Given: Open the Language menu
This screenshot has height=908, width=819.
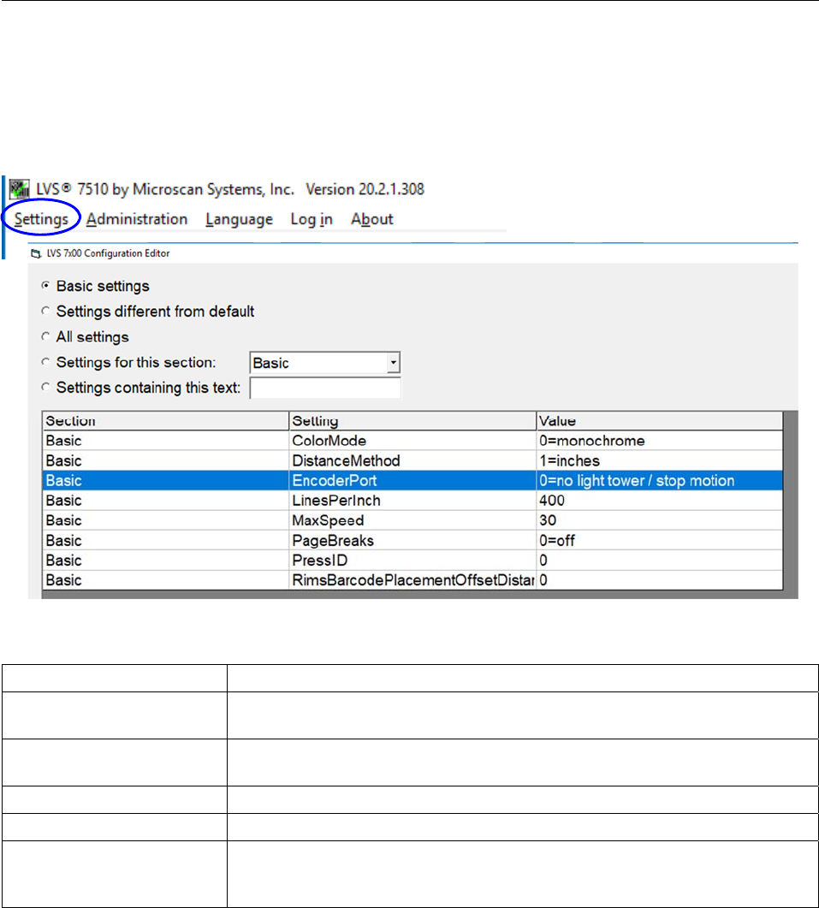Looking at the screenshot, I should [240, 219].
